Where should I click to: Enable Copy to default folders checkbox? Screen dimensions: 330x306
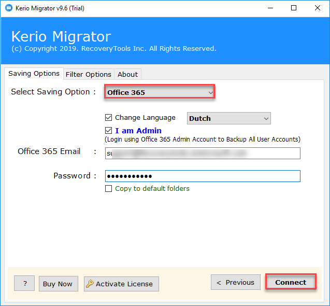pos(109,189)
